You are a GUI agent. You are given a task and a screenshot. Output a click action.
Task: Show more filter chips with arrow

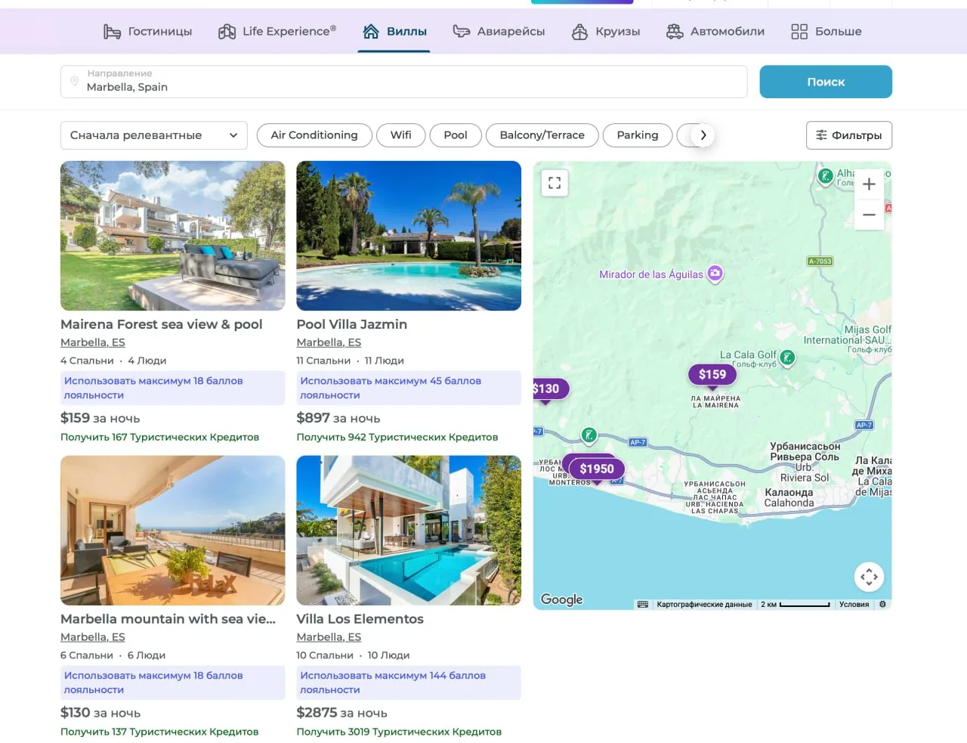click(703, 135)
